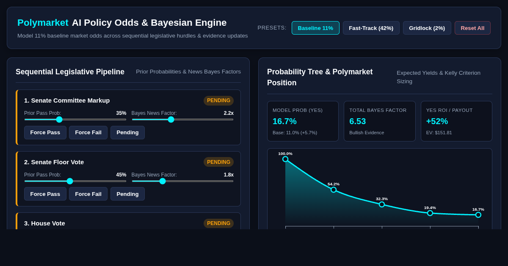Click the '2. Senate Floor Vote' heading
The width and height of the screenshot is (508, 266).
tap(54, 162)
